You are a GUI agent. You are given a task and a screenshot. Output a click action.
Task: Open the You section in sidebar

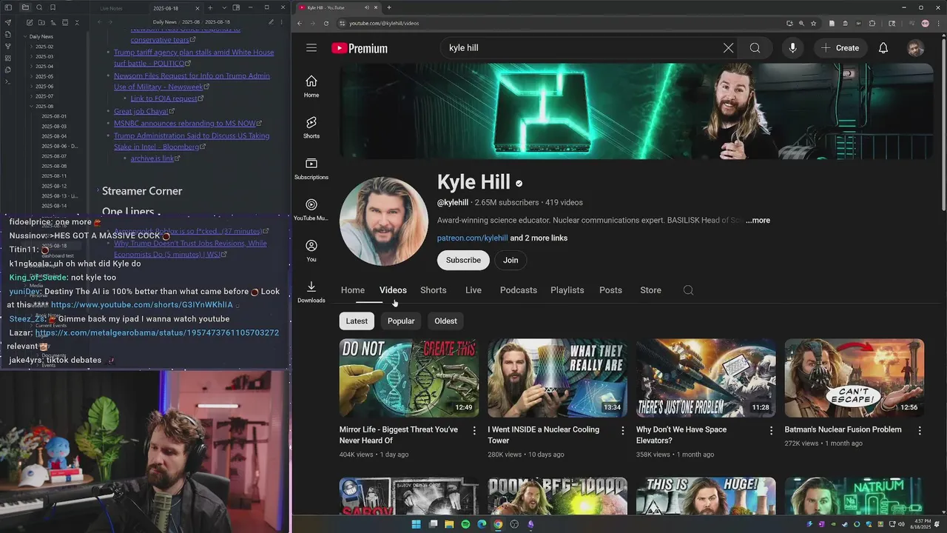pos(311,250)
